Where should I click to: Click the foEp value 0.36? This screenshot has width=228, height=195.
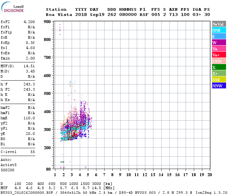point(30,43)
